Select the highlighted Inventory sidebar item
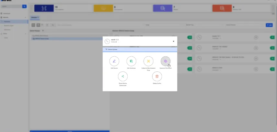Image resolution: width=277 pixels, height=132 pixels. point(14,22)
